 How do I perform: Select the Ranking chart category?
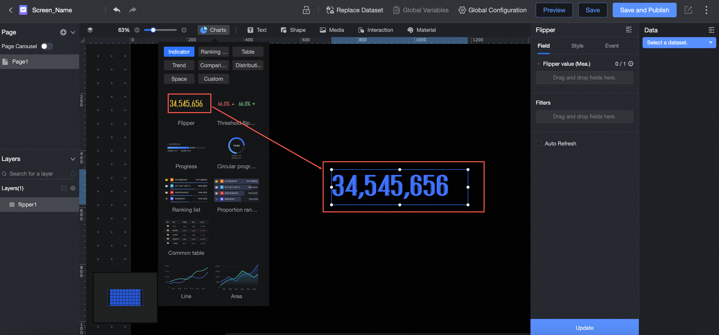click(214, 52)
